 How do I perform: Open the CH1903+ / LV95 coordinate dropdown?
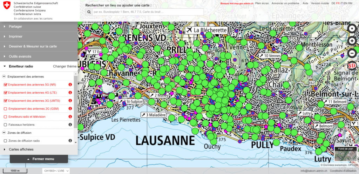pyautogui.click(x=56, y=171)
